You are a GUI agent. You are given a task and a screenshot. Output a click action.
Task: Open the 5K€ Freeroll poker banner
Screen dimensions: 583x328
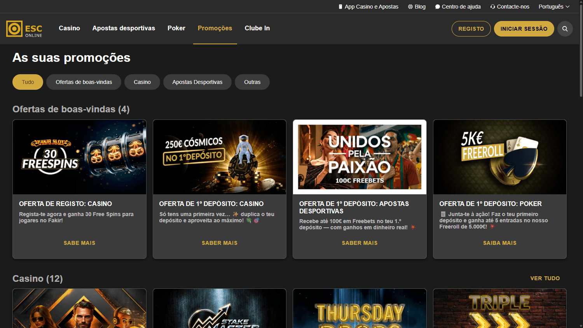click(x=500, y=157)
